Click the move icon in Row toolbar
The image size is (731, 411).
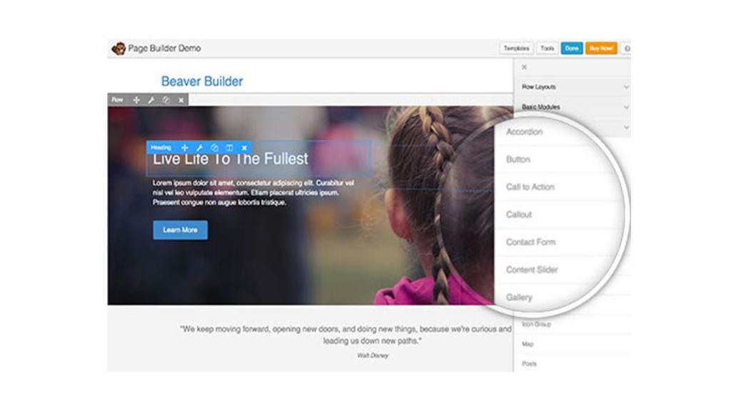[136, 100]
